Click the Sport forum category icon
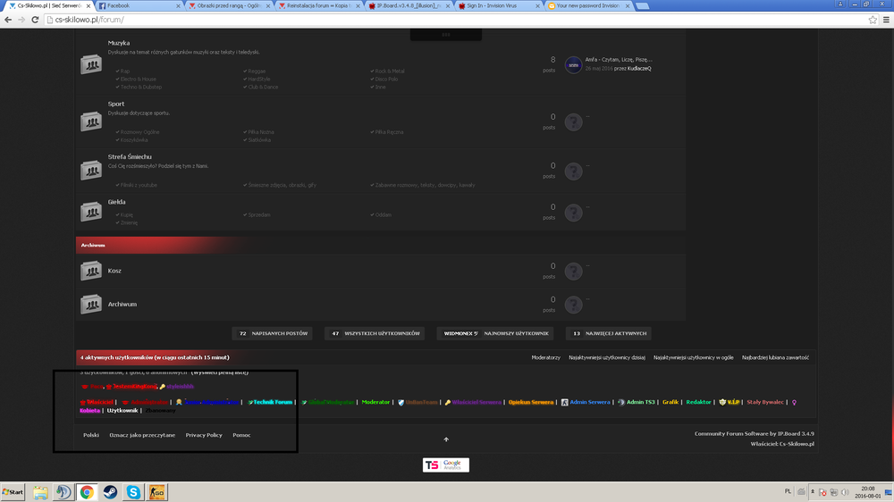This screenshot has width=894, height=502. click(91, 121)
